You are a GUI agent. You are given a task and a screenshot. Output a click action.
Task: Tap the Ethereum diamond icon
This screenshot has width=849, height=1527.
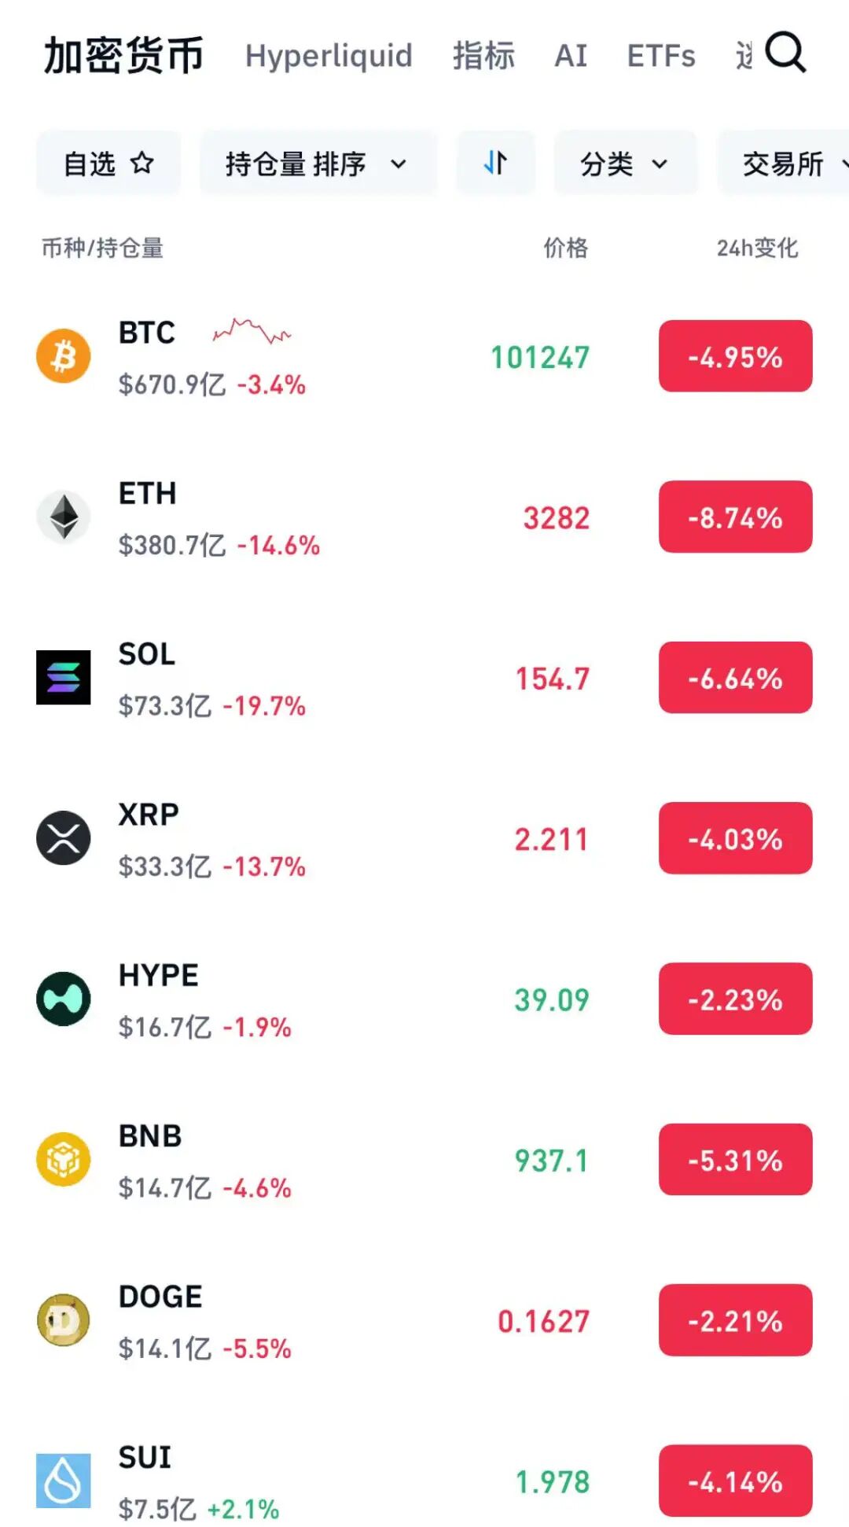pyautogui.click(x=64, y=517)
